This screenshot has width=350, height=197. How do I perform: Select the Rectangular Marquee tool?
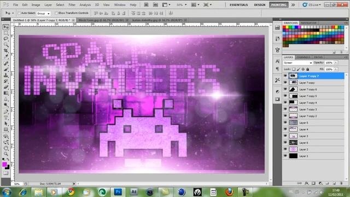coord(6,33)
